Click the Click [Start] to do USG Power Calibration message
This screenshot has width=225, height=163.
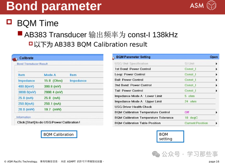tap(49, 123)
